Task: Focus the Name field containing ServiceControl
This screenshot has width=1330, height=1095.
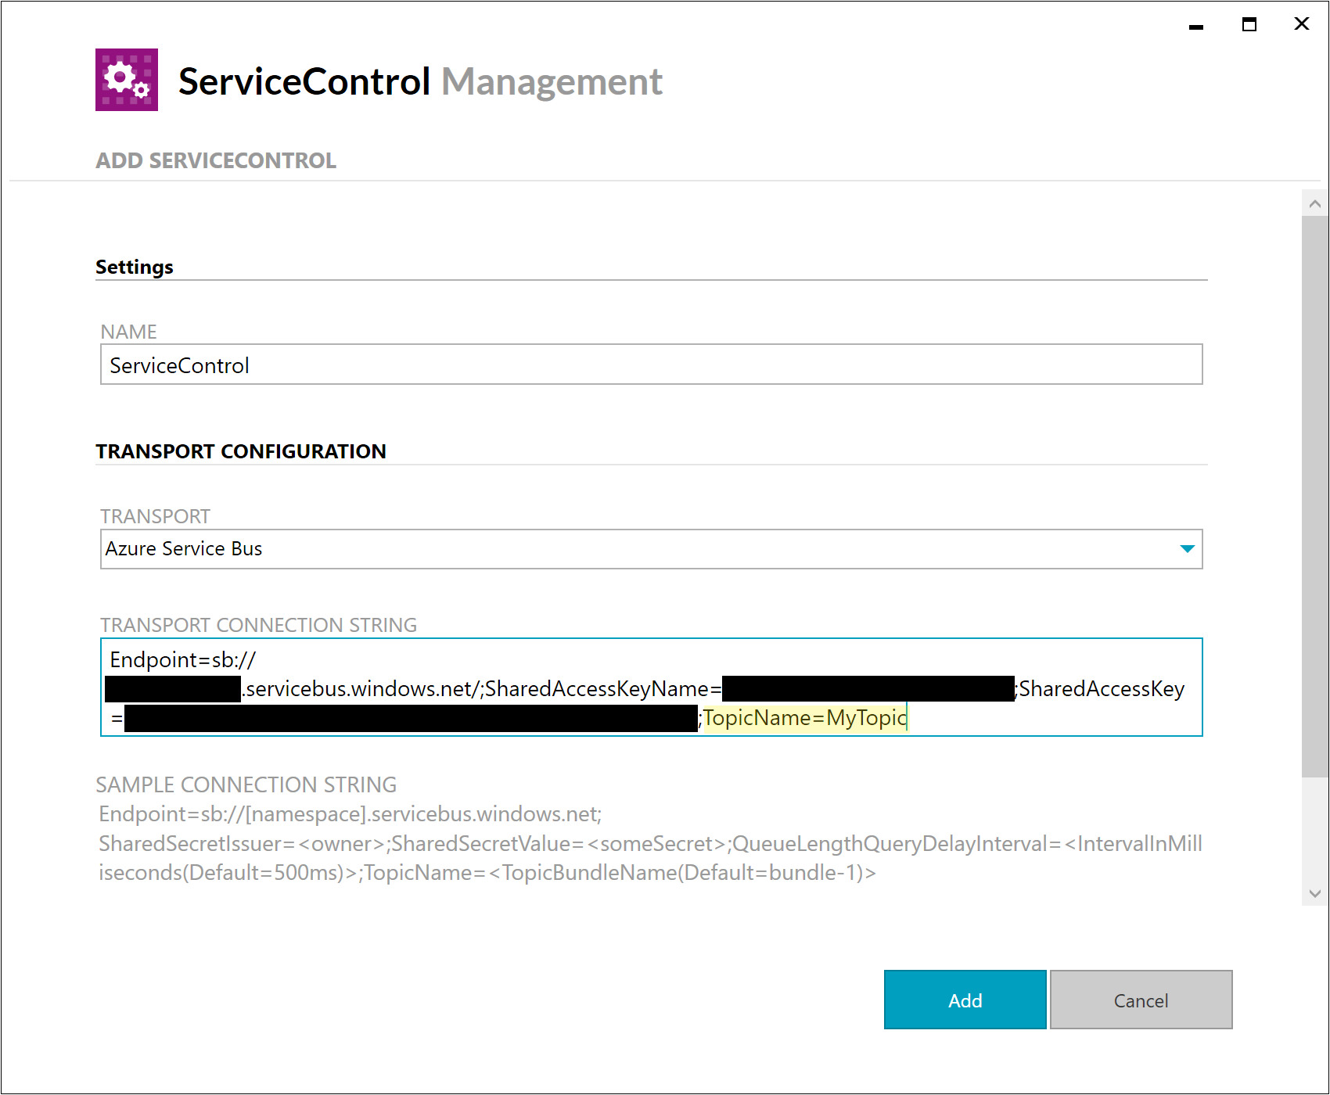Action: (x=651, y=364)
